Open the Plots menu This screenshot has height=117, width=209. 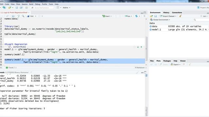[18, 4]
